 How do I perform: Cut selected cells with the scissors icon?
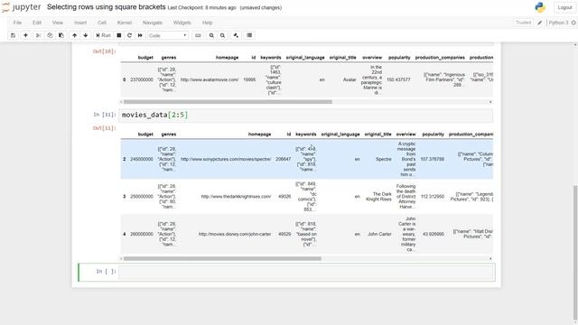point(38,35)
